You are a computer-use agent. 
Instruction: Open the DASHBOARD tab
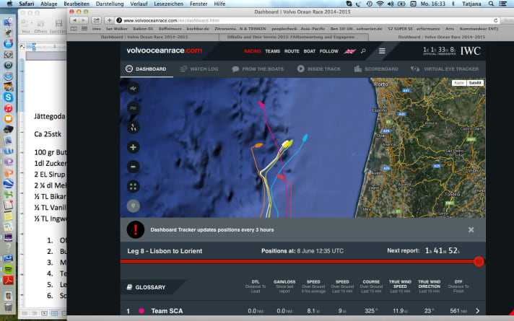pyautogui.click(x=147, y=69)
